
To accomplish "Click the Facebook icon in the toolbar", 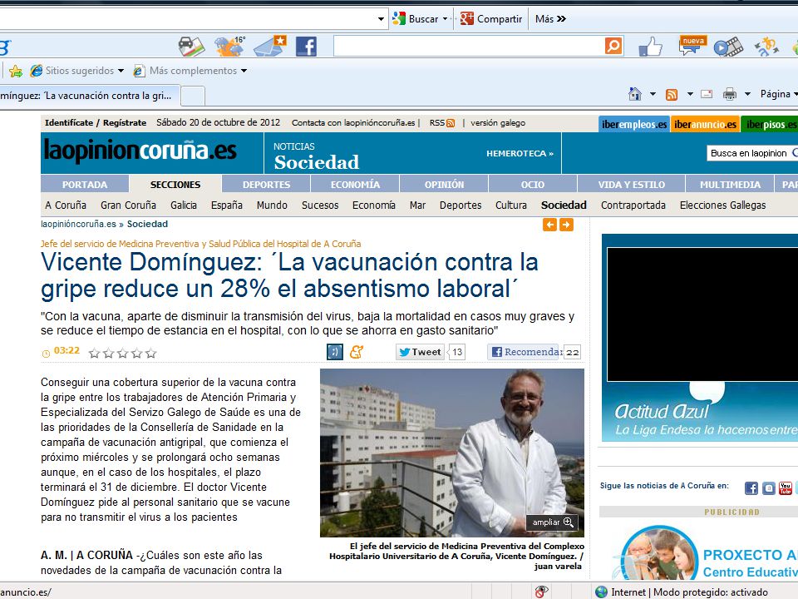I will coord(306,47).
